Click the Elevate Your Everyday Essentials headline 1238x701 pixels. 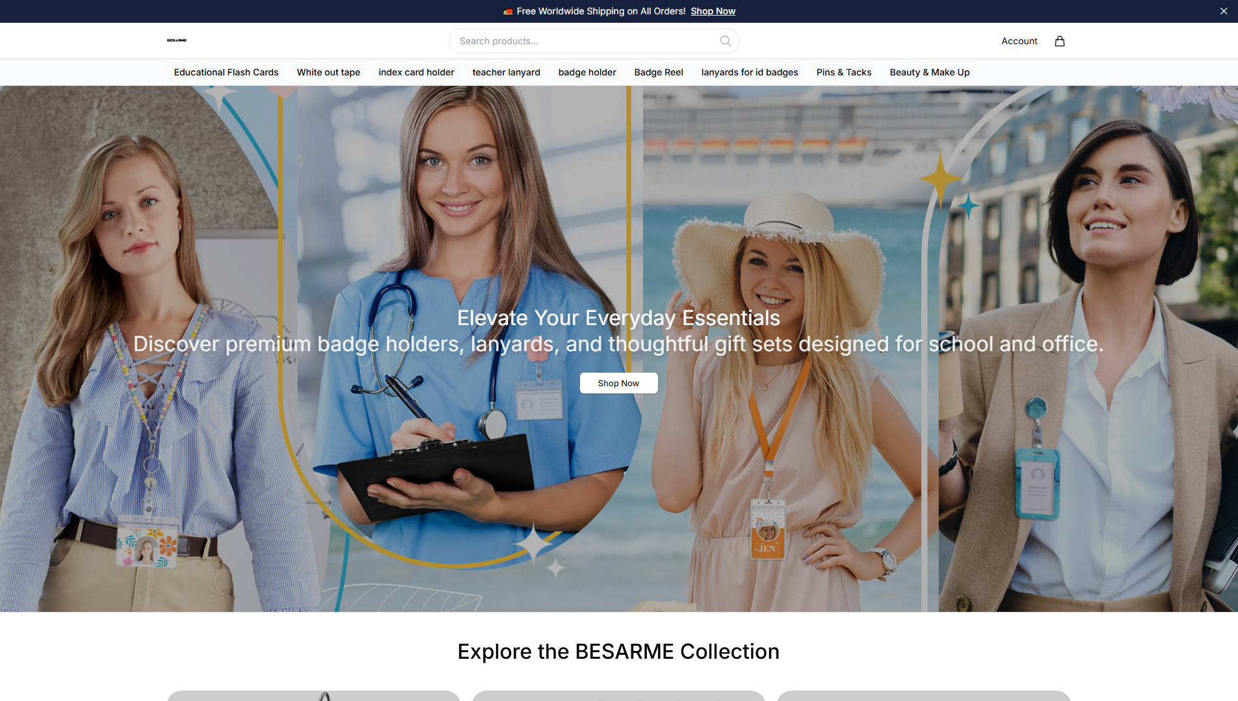[x=618, y=318]
